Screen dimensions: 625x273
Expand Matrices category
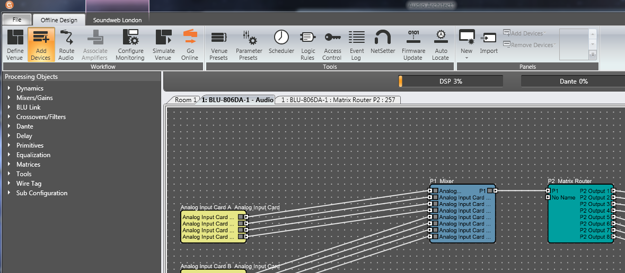[9, 165]
